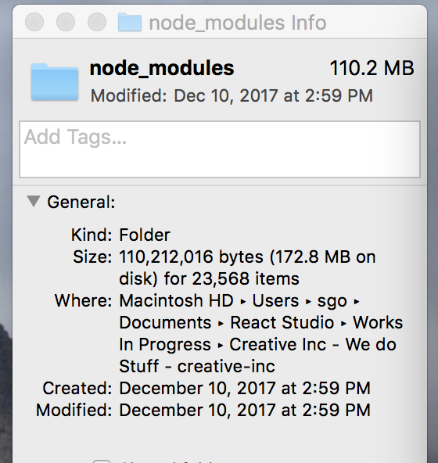Click React Studio in the location path
The image size is (438, 463).
282,322
